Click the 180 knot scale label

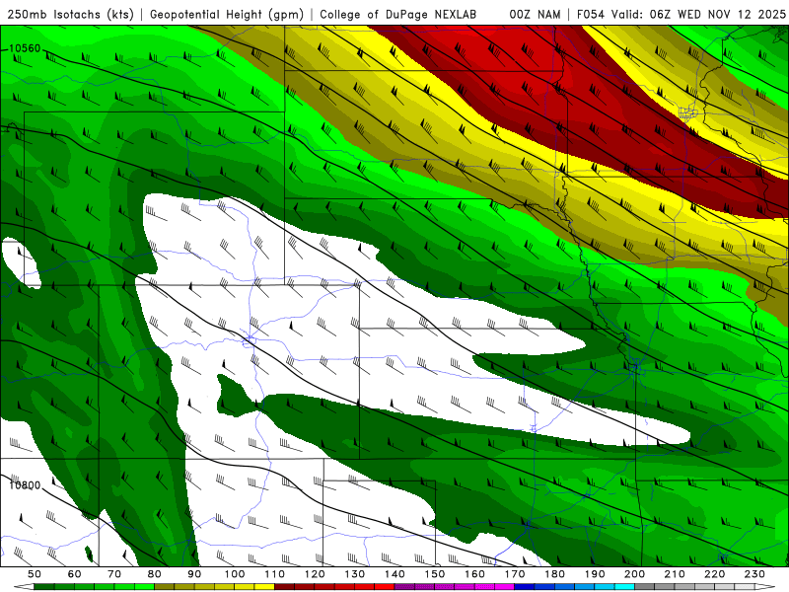[554, 574]
